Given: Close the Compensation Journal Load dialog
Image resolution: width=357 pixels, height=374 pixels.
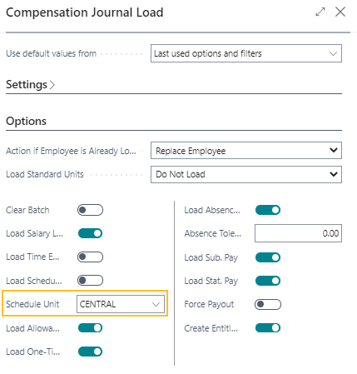Looking at the screenshot, I should [340, 12].
